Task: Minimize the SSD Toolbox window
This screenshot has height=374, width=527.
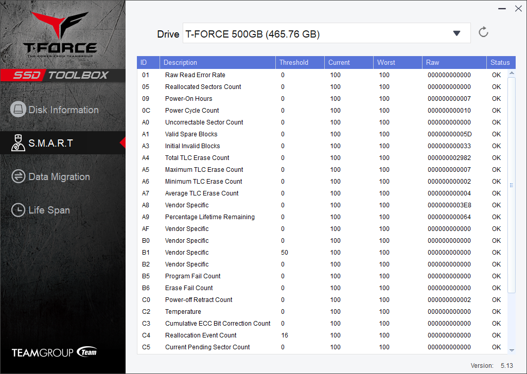Action: pyautogui.click(x=502, y=8)
